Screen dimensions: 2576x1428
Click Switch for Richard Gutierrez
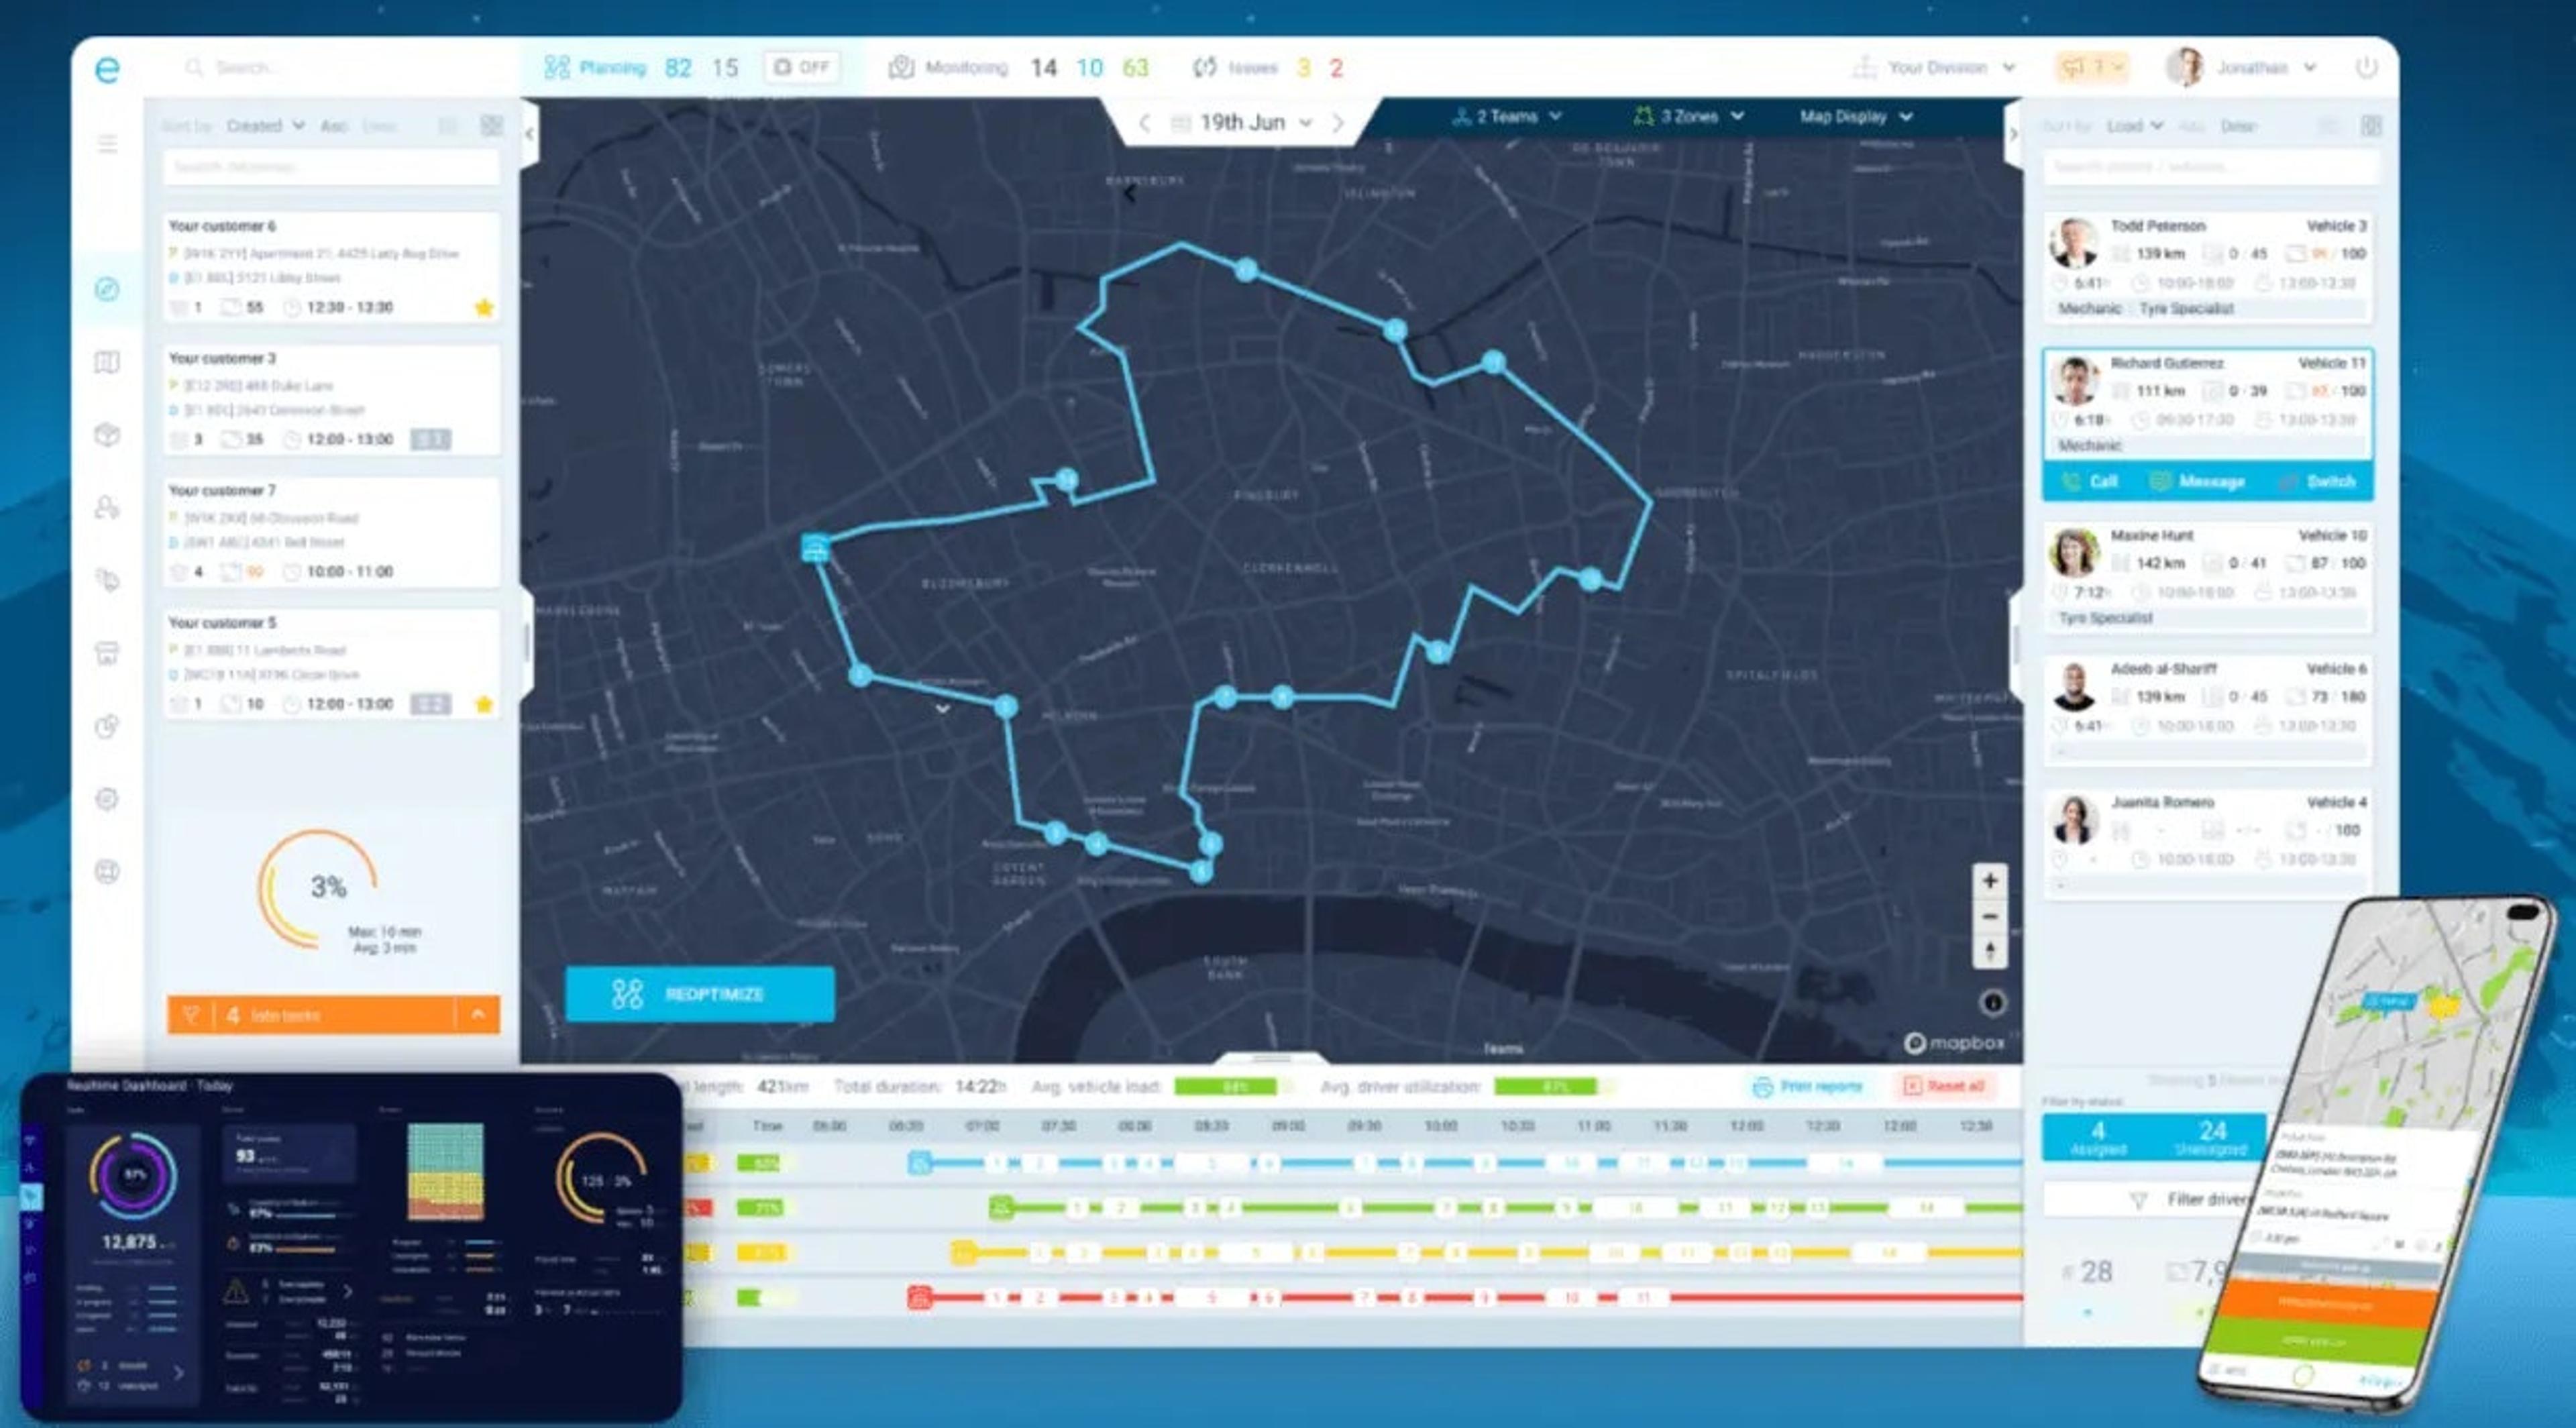pos(2318,481)
